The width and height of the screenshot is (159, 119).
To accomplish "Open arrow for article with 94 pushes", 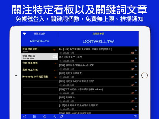I will [136, 106].
